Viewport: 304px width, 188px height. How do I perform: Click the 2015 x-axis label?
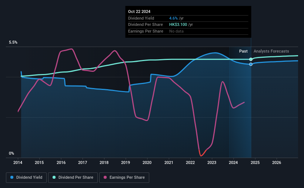[x=39, y=162]
